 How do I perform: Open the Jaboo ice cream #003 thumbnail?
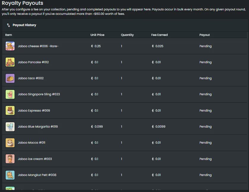(10, 159)
